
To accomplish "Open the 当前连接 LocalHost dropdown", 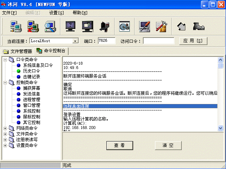I will coord(75,41).
